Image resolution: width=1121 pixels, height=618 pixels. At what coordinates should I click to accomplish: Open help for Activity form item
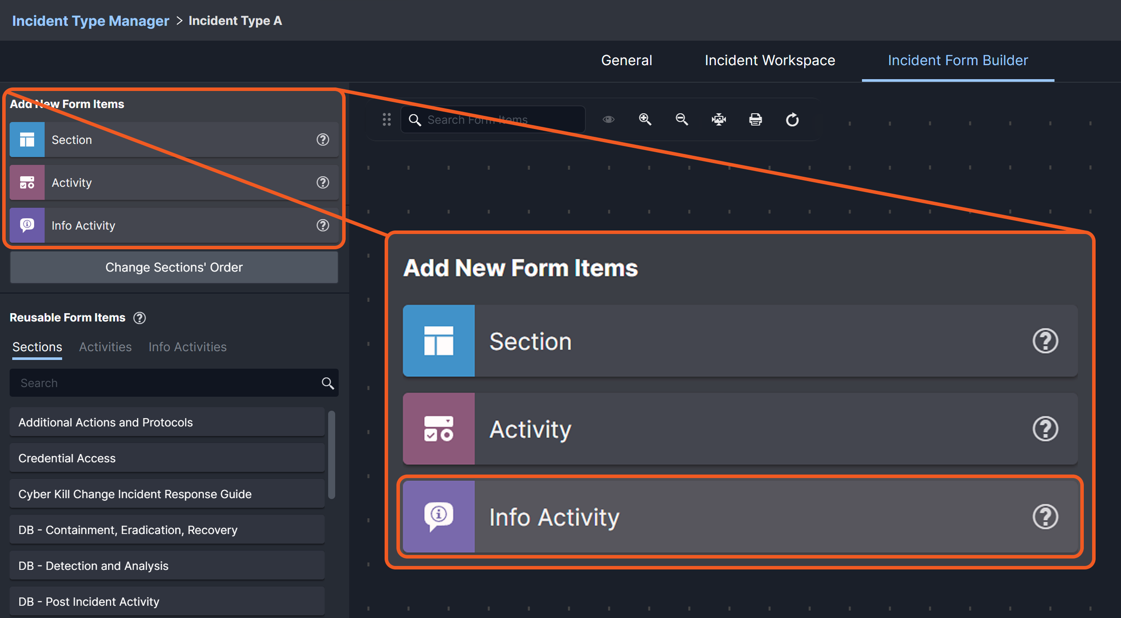pos(322,182)
